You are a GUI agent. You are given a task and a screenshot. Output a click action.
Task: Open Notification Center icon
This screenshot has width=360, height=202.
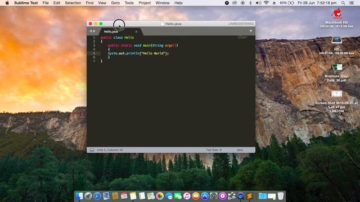click(352, 3)
